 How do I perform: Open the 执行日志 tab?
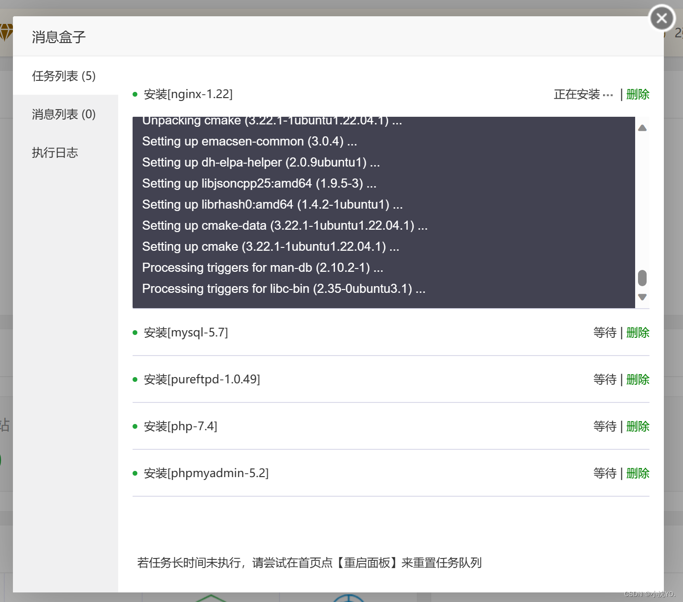(x=66, y=153)
